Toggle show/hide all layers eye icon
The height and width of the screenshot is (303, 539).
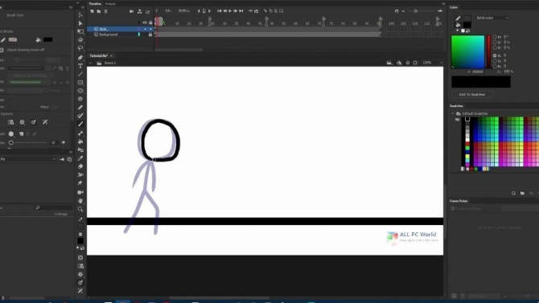(x=145, y=23)
